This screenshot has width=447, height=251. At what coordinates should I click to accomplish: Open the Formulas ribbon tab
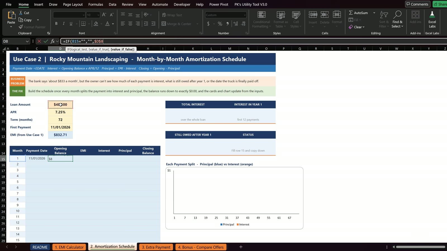click(96, 4)
